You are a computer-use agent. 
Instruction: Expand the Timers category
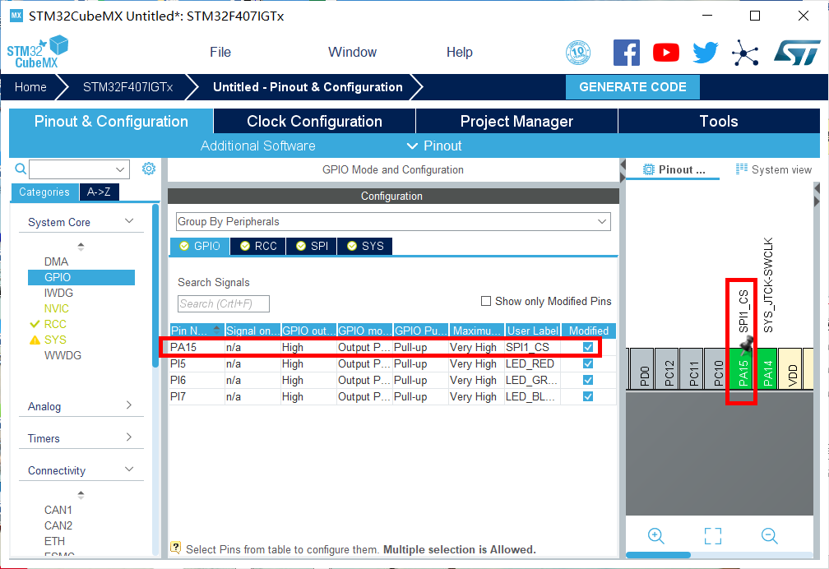[x=129, y=437]
